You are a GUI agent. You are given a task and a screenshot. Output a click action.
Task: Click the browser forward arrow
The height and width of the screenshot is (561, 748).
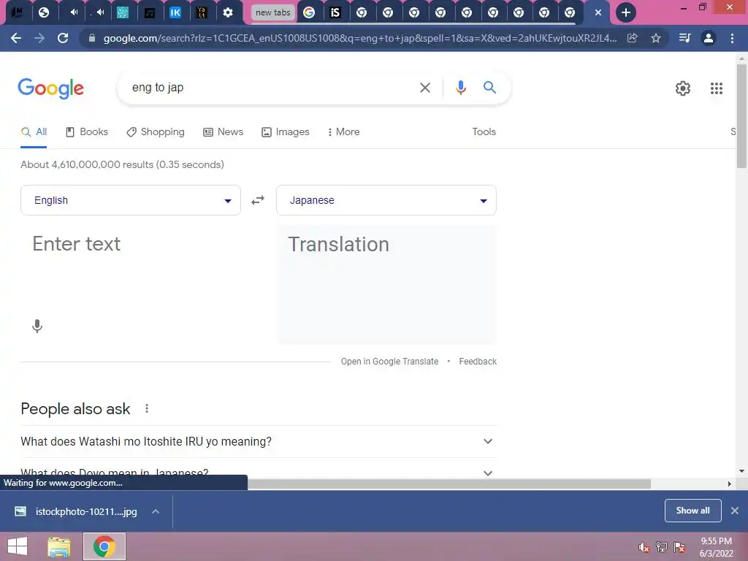point(39,38)
